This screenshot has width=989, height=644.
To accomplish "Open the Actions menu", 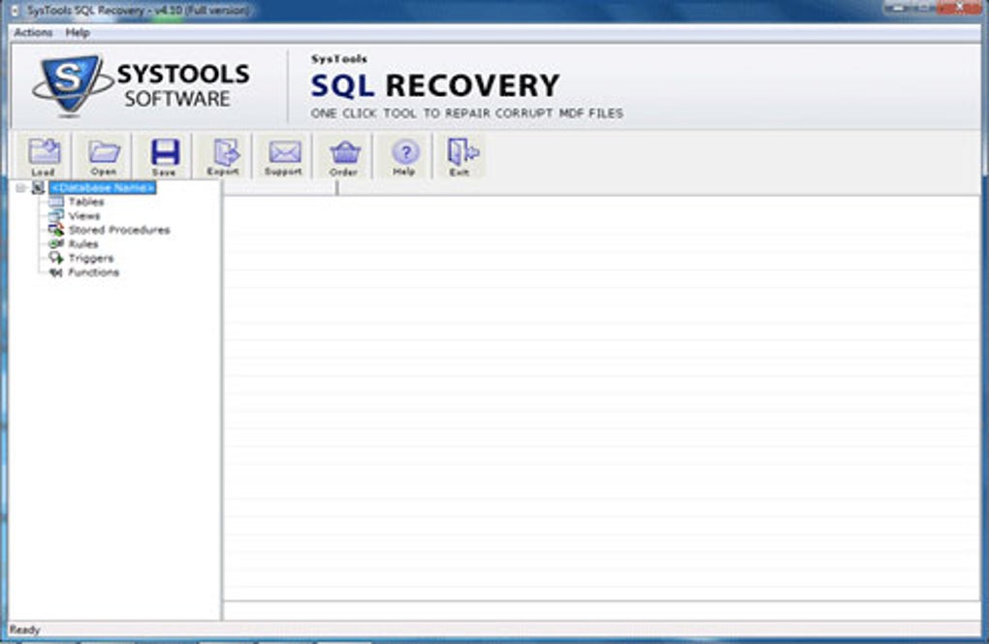I will (x=33, y=32).
